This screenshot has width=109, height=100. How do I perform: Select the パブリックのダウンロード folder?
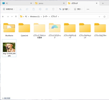tap(70, 28)
